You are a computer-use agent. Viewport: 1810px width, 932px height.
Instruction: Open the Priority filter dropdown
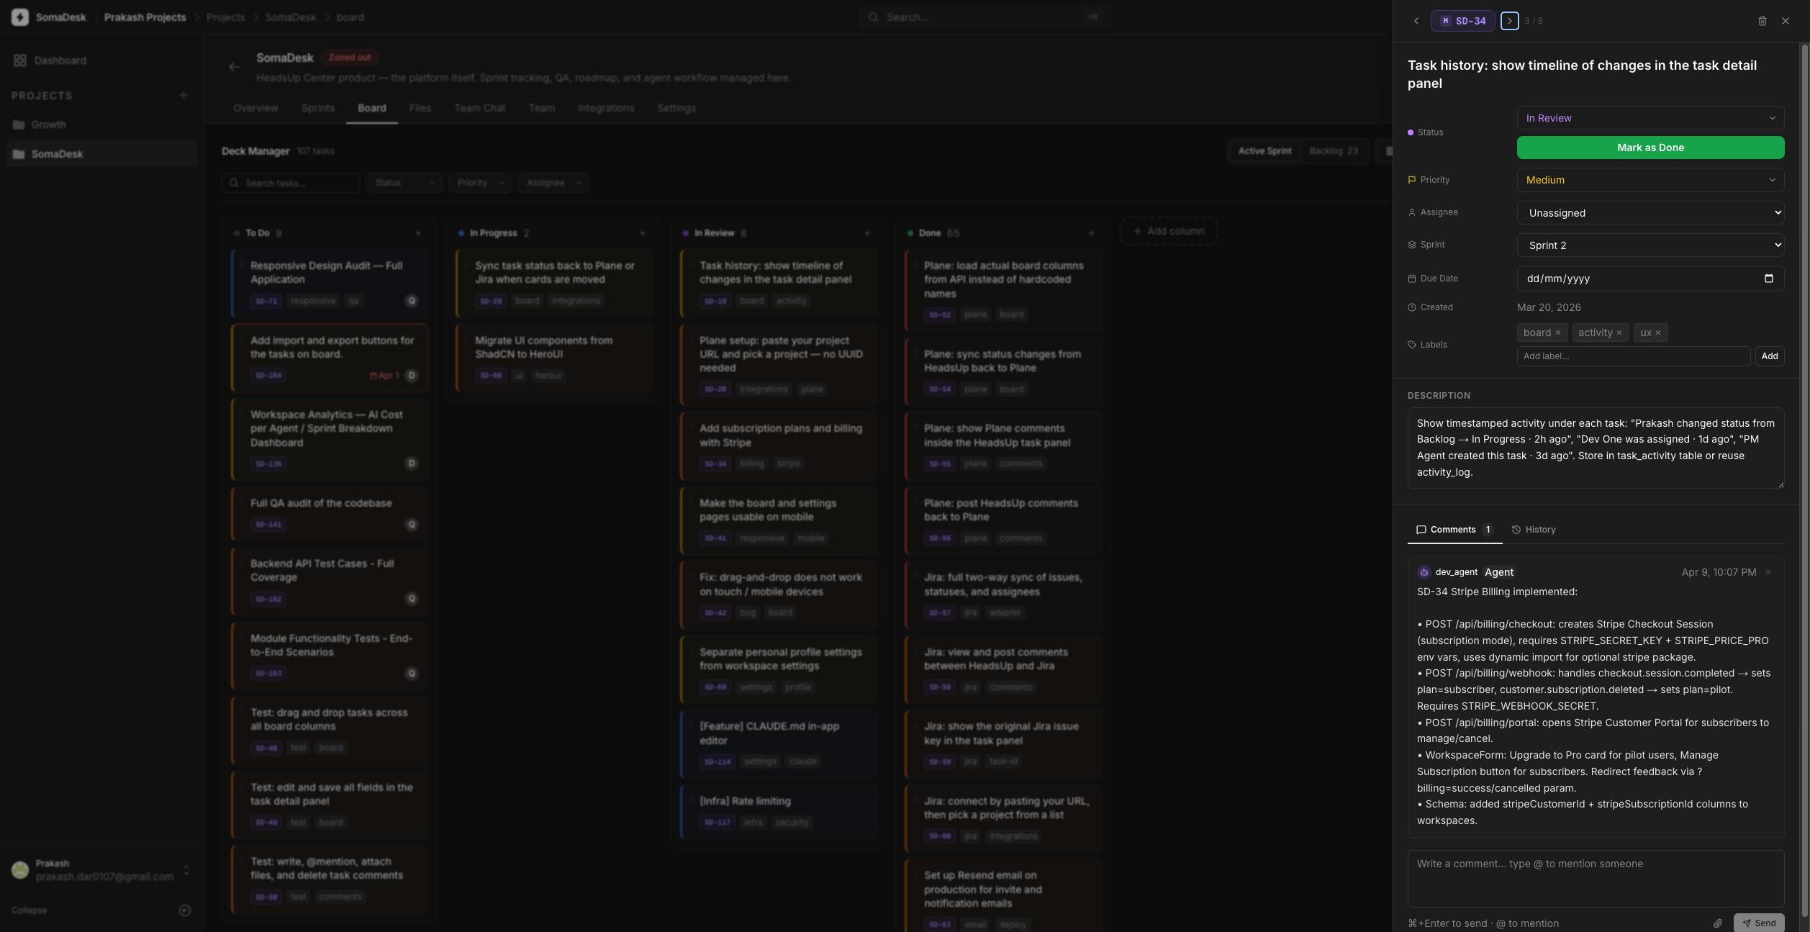[480, 183]
